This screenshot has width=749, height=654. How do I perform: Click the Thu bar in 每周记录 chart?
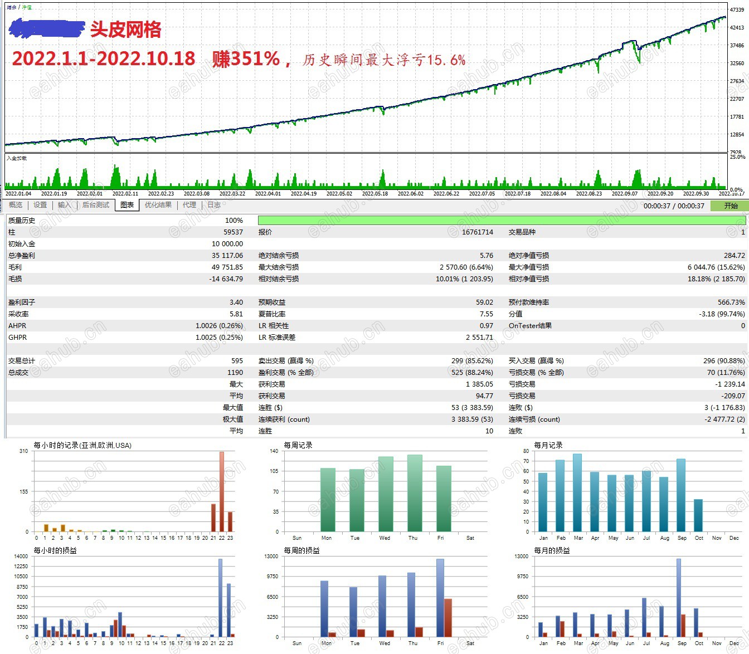tap(415, 493)
